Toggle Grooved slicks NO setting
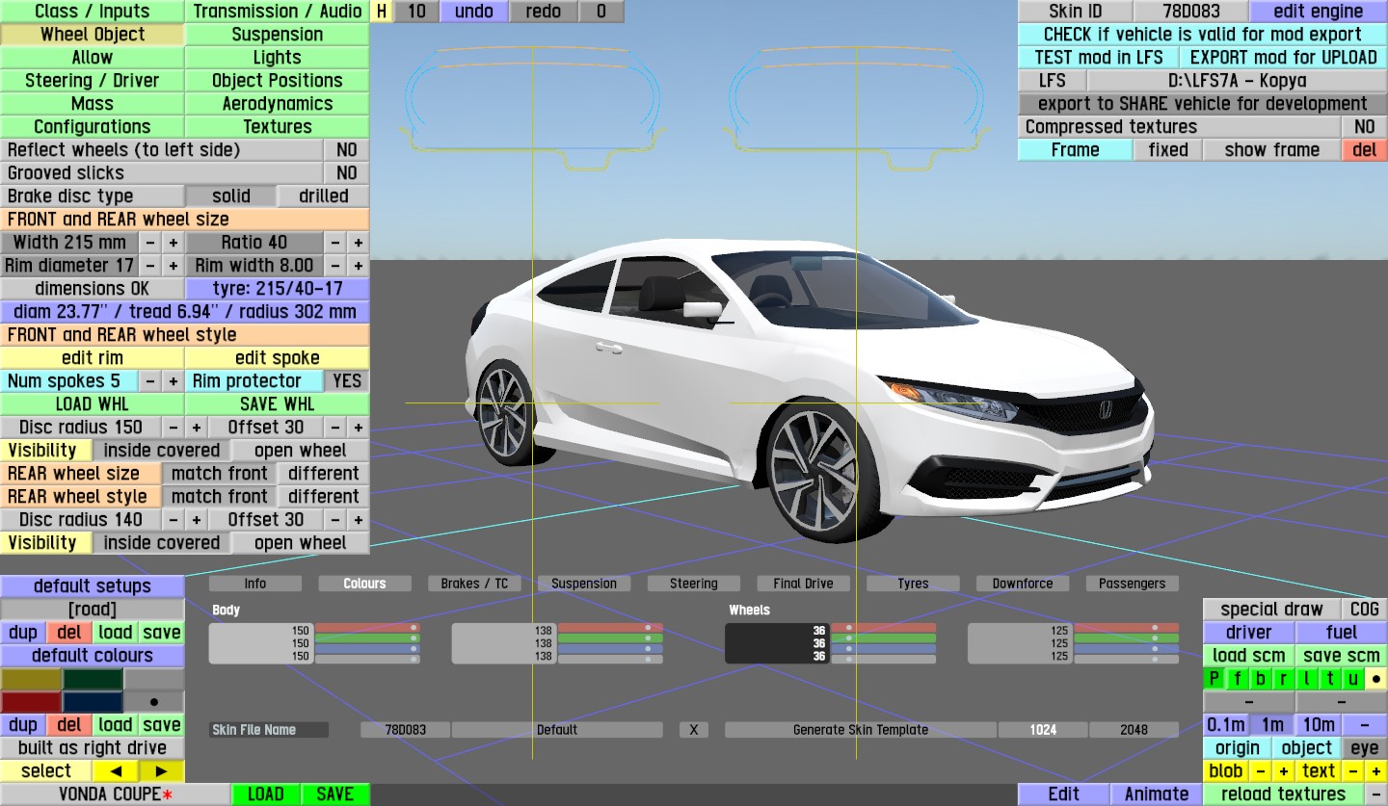The width and height of the screenshot is (1388, 806). pyautogui.click(x=347, y=173)
